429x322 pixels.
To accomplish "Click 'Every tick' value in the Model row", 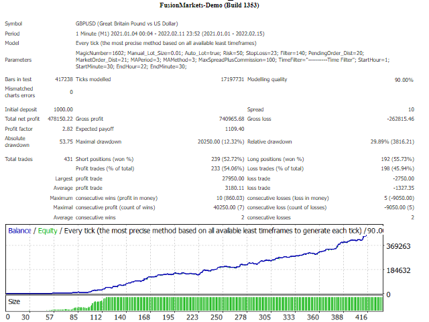I will [166, 43].
